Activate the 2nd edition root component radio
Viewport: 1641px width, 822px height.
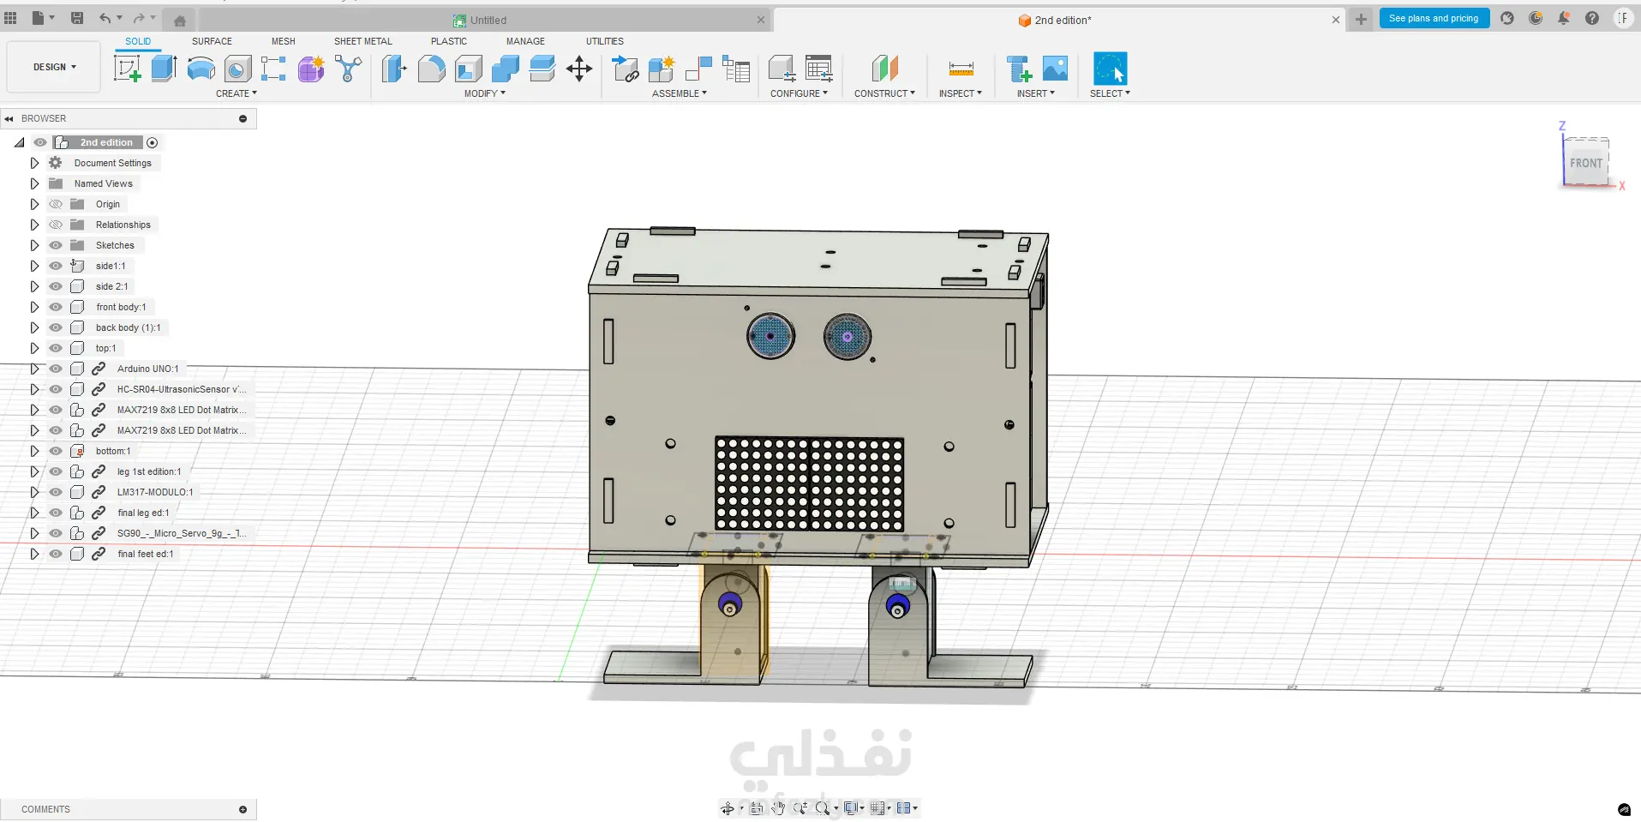[x=153, y=143]
